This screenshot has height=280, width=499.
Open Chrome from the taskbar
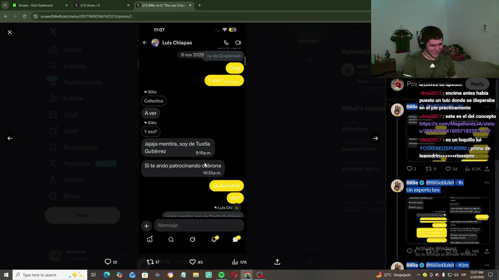coord(247,275)
